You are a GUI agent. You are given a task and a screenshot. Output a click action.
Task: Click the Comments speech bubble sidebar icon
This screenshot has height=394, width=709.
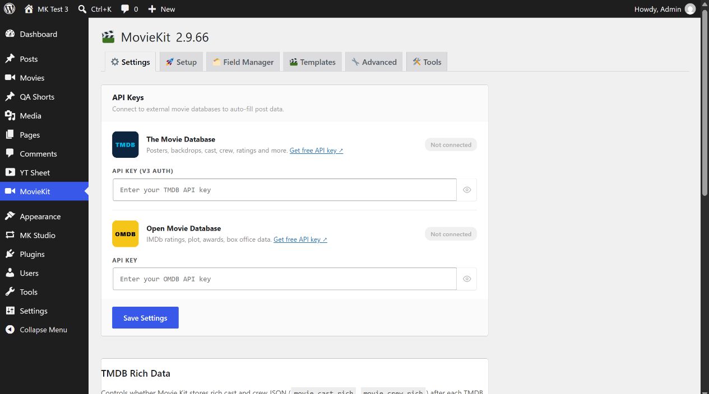click(10, 153)
